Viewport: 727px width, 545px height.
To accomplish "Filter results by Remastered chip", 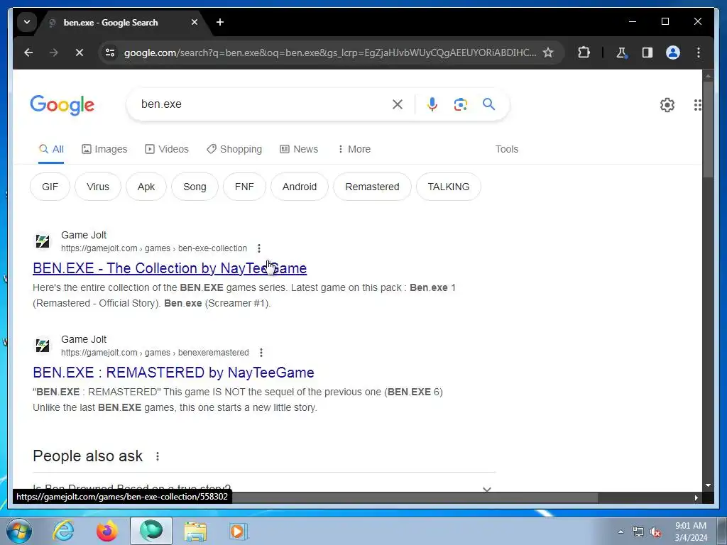I will tap(372, 187).
